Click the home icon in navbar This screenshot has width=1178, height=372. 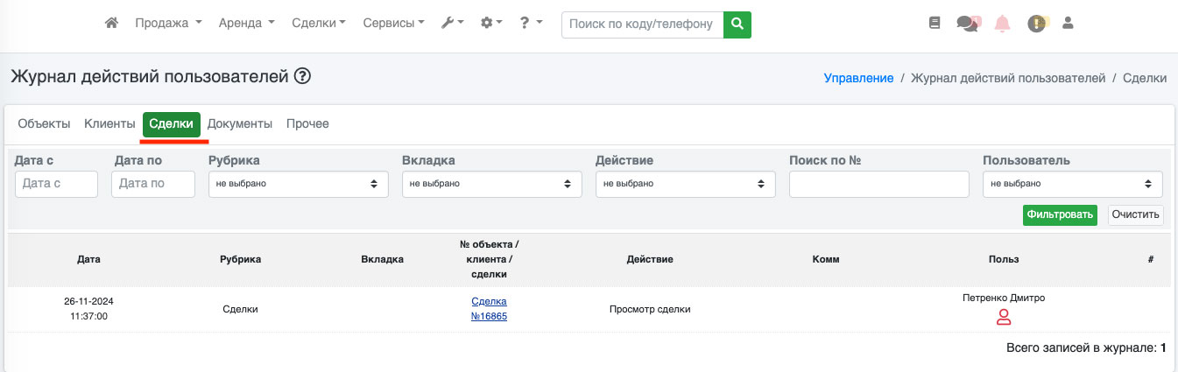tap(111, 24)
